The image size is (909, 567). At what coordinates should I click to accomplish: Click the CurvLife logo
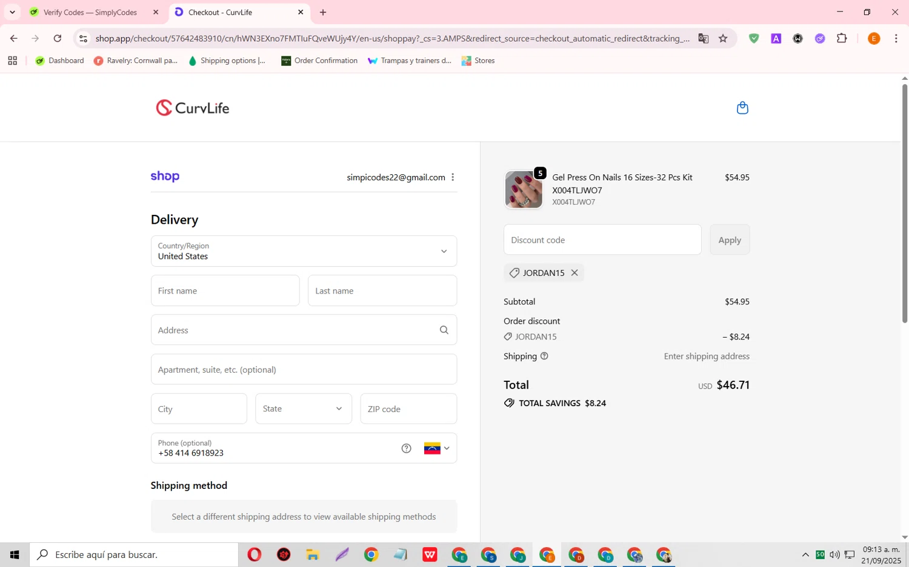coord(193,108)
